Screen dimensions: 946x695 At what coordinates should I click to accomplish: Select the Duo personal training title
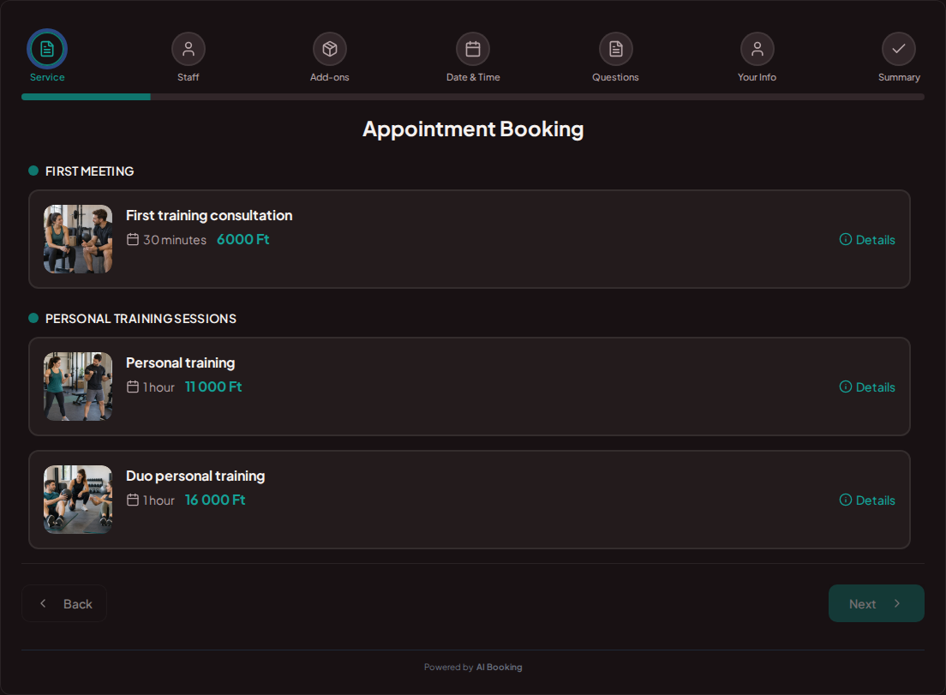[x=195, y=476]
